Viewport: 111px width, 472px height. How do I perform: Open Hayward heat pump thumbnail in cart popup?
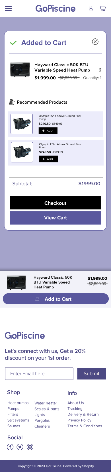coord(20,70)
